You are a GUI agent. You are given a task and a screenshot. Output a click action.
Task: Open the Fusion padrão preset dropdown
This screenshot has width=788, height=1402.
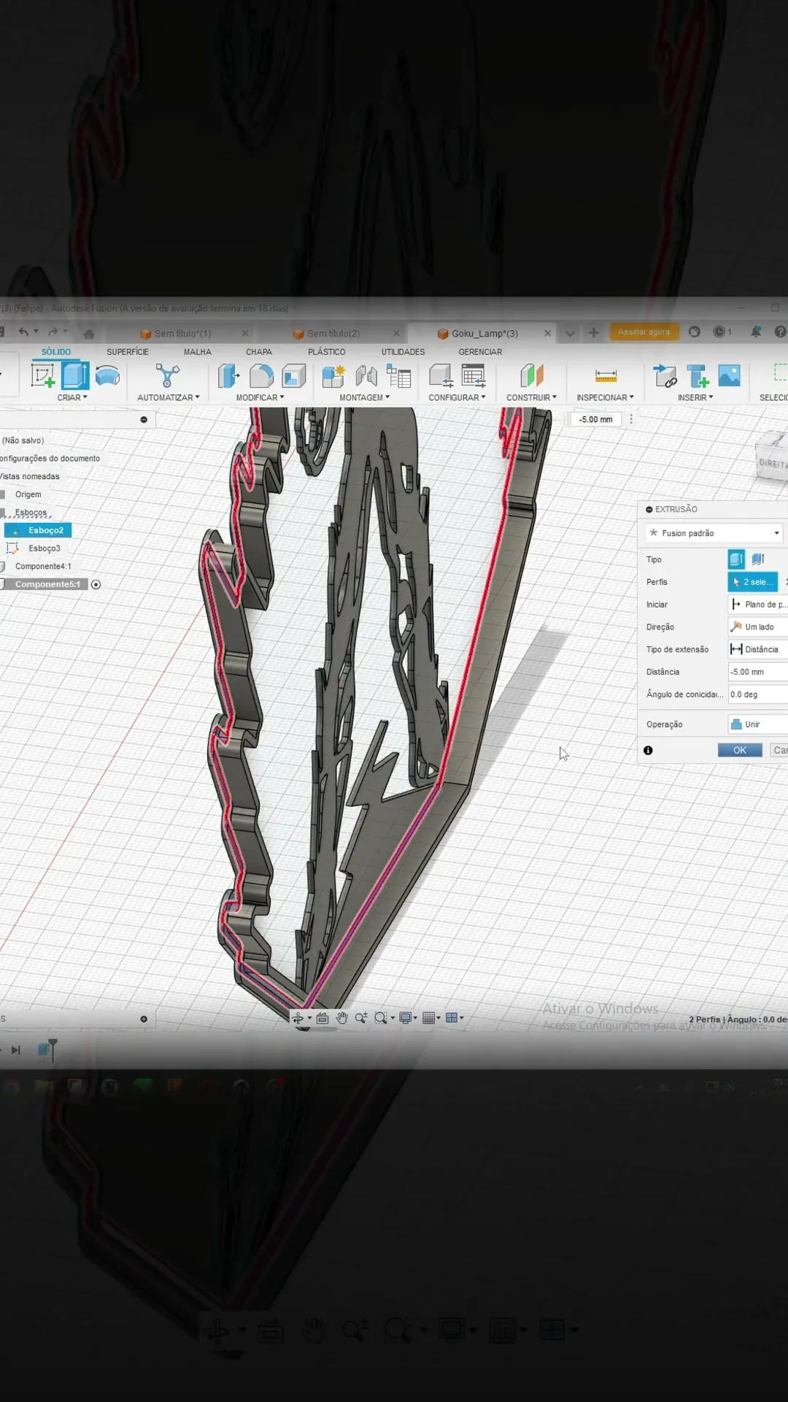tap(714, 533)
